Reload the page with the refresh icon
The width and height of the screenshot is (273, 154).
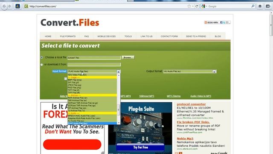pos(197,6)
